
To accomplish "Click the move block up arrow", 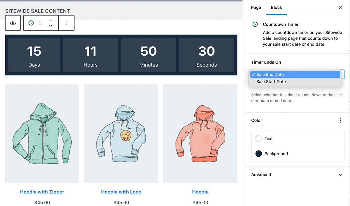I will (50, 21).
